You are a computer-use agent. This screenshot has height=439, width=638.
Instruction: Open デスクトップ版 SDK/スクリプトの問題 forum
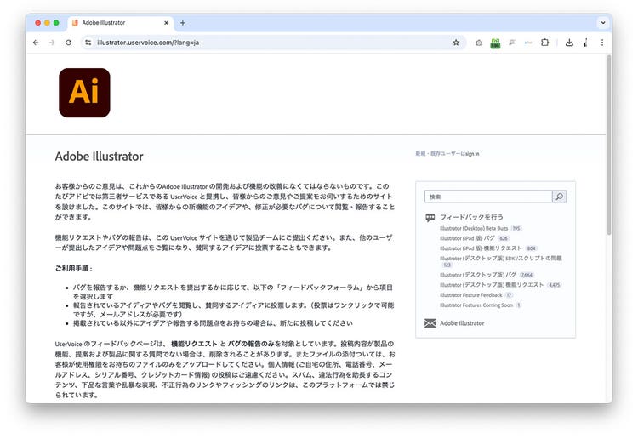pos(501,258)
